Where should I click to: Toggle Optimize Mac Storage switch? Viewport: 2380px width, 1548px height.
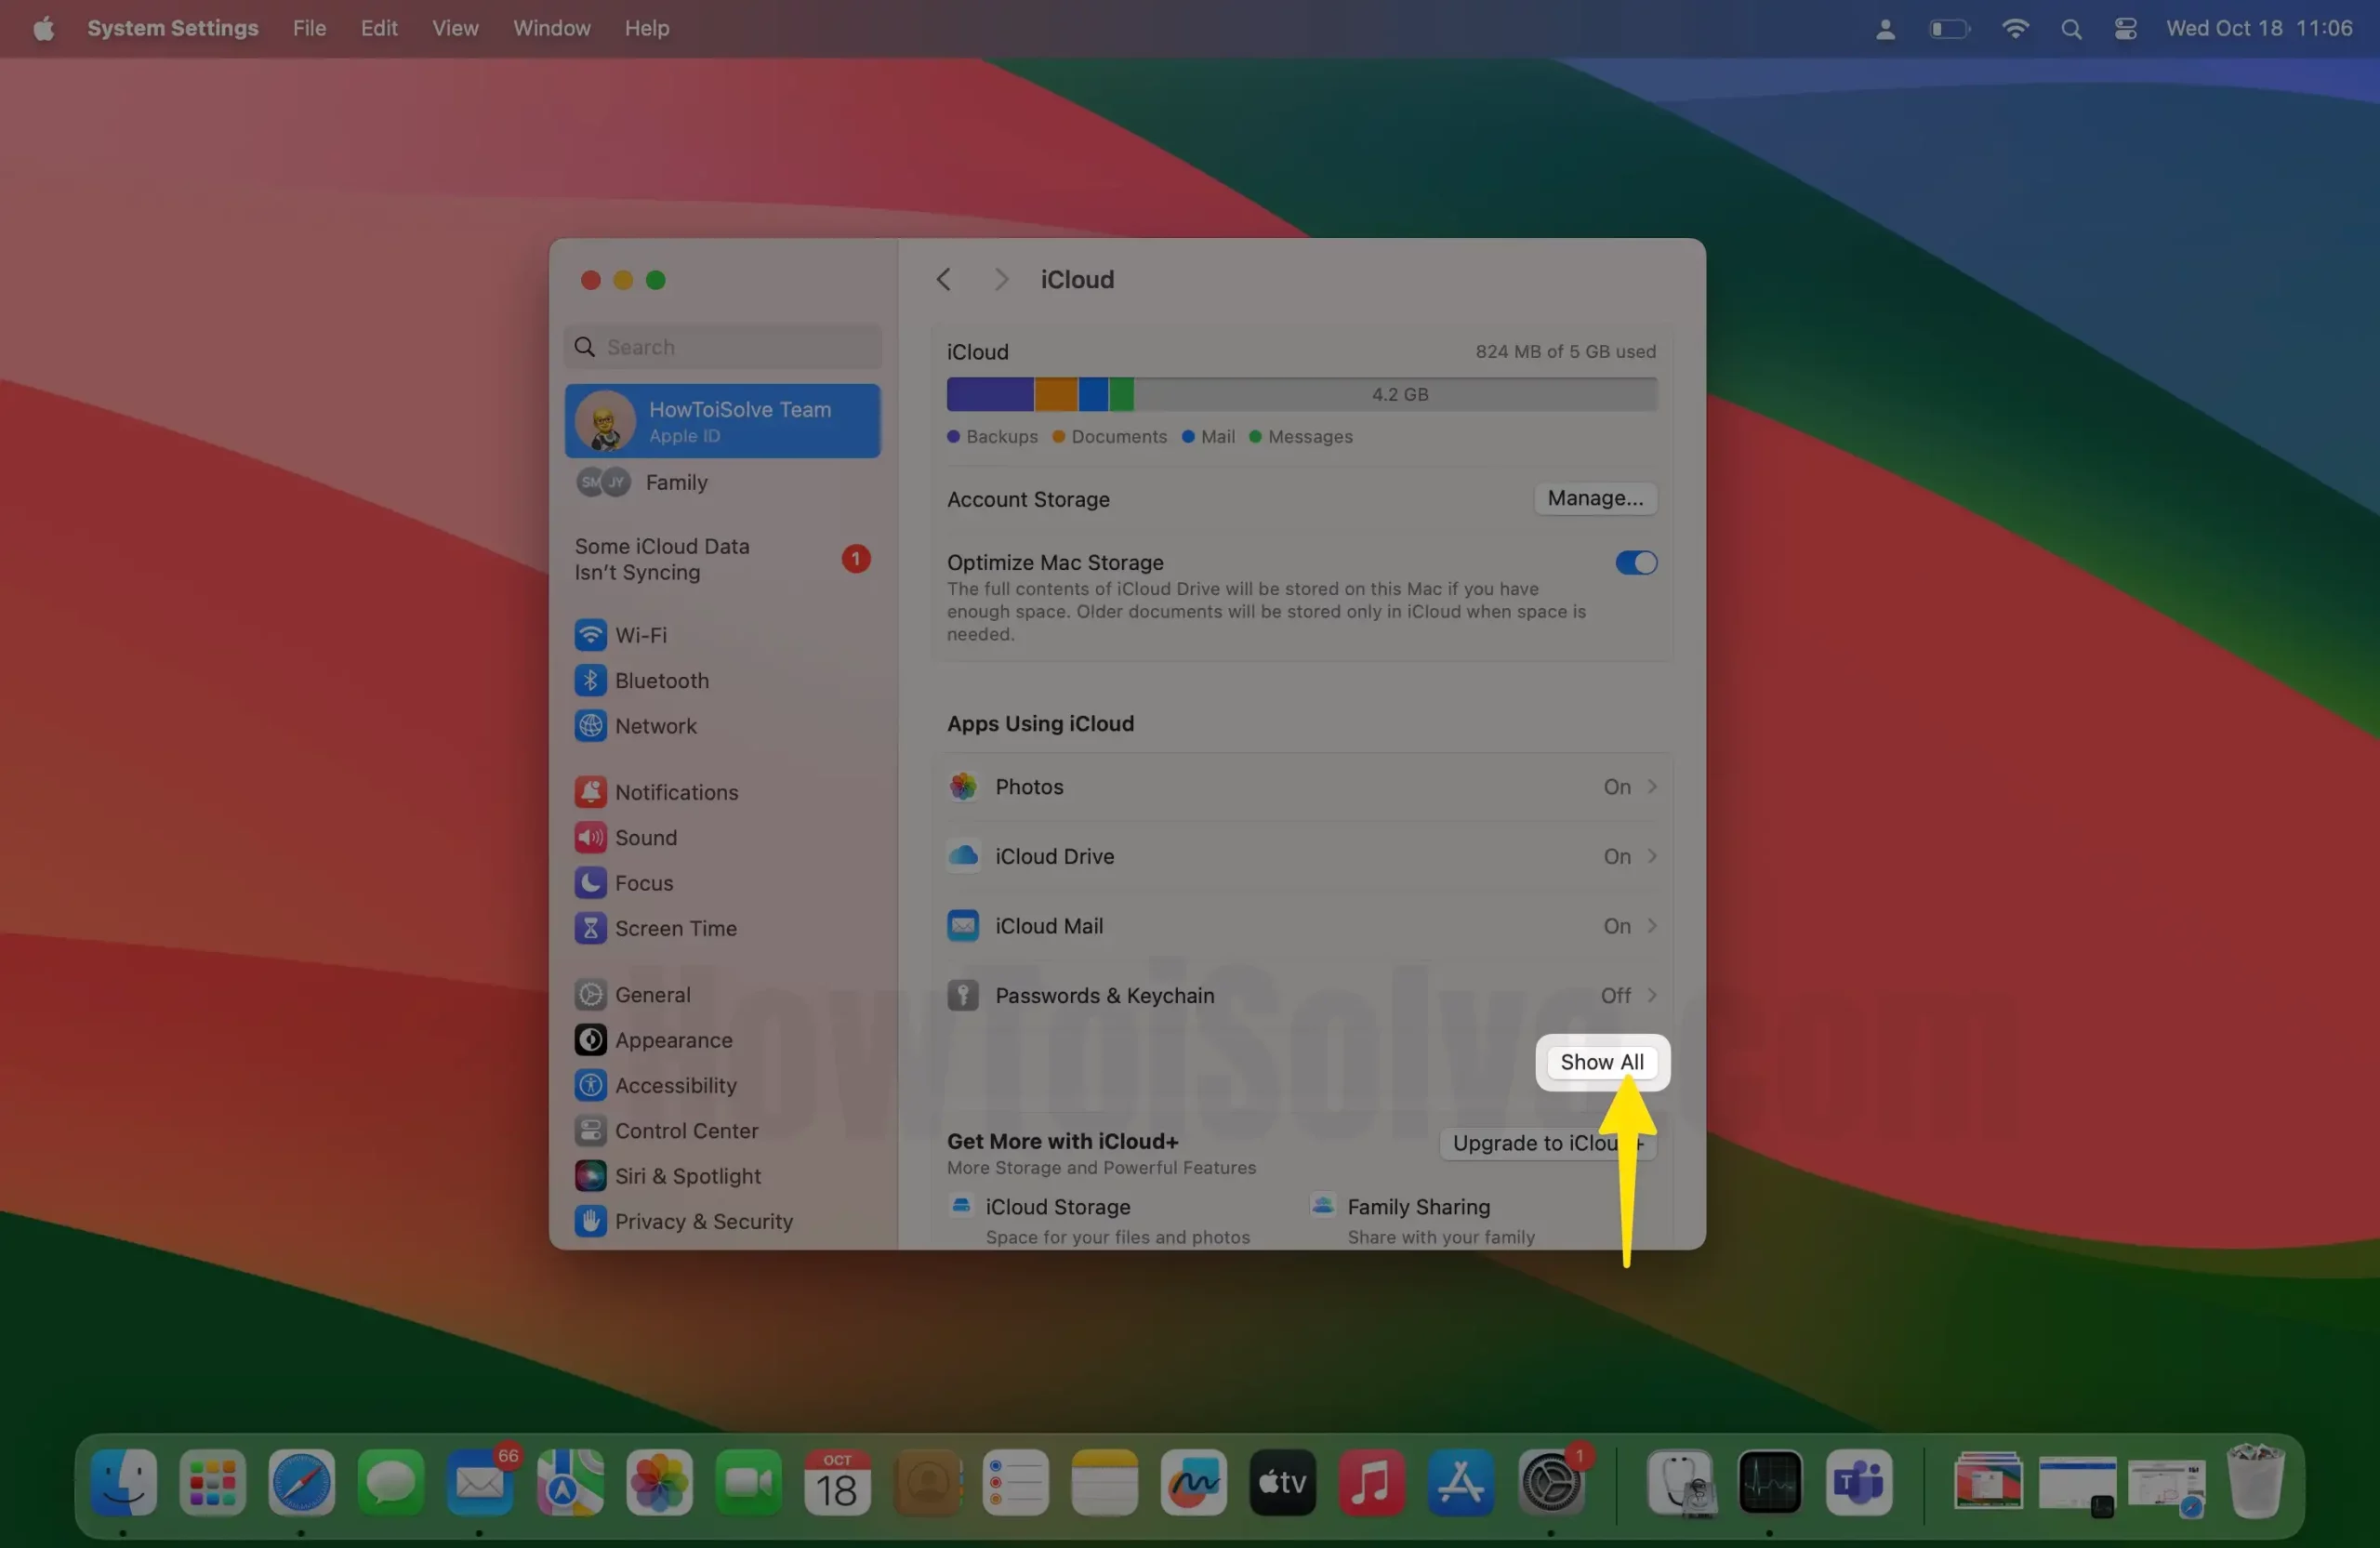pos(1636,563)
